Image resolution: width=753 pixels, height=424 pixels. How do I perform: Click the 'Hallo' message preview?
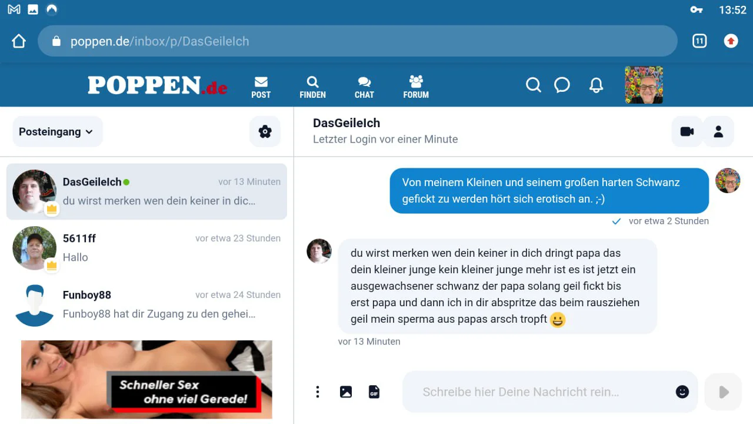(x=75, y=257)
